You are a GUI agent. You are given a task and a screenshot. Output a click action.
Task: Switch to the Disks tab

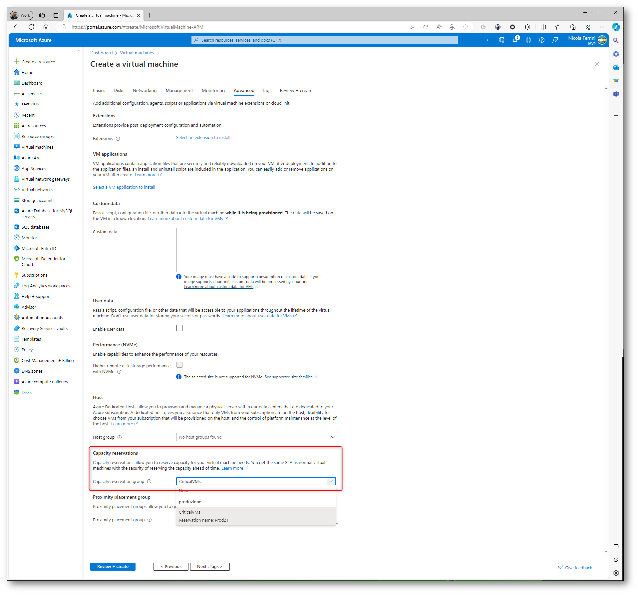click(119, 90)
